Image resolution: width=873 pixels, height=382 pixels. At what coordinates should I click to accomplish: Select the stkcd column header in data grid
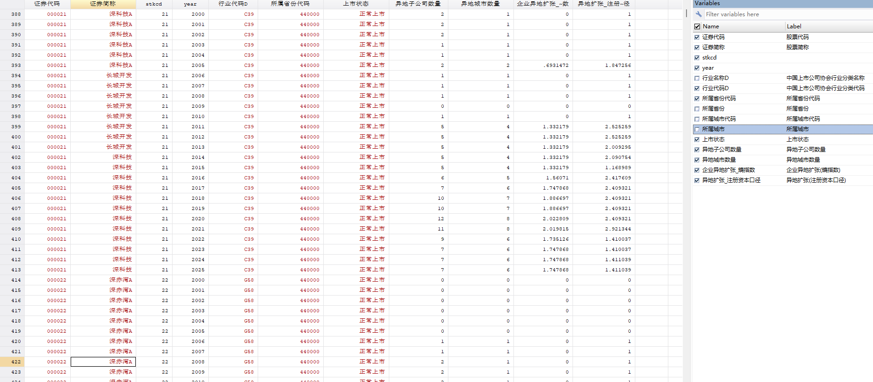click(154, 4)
